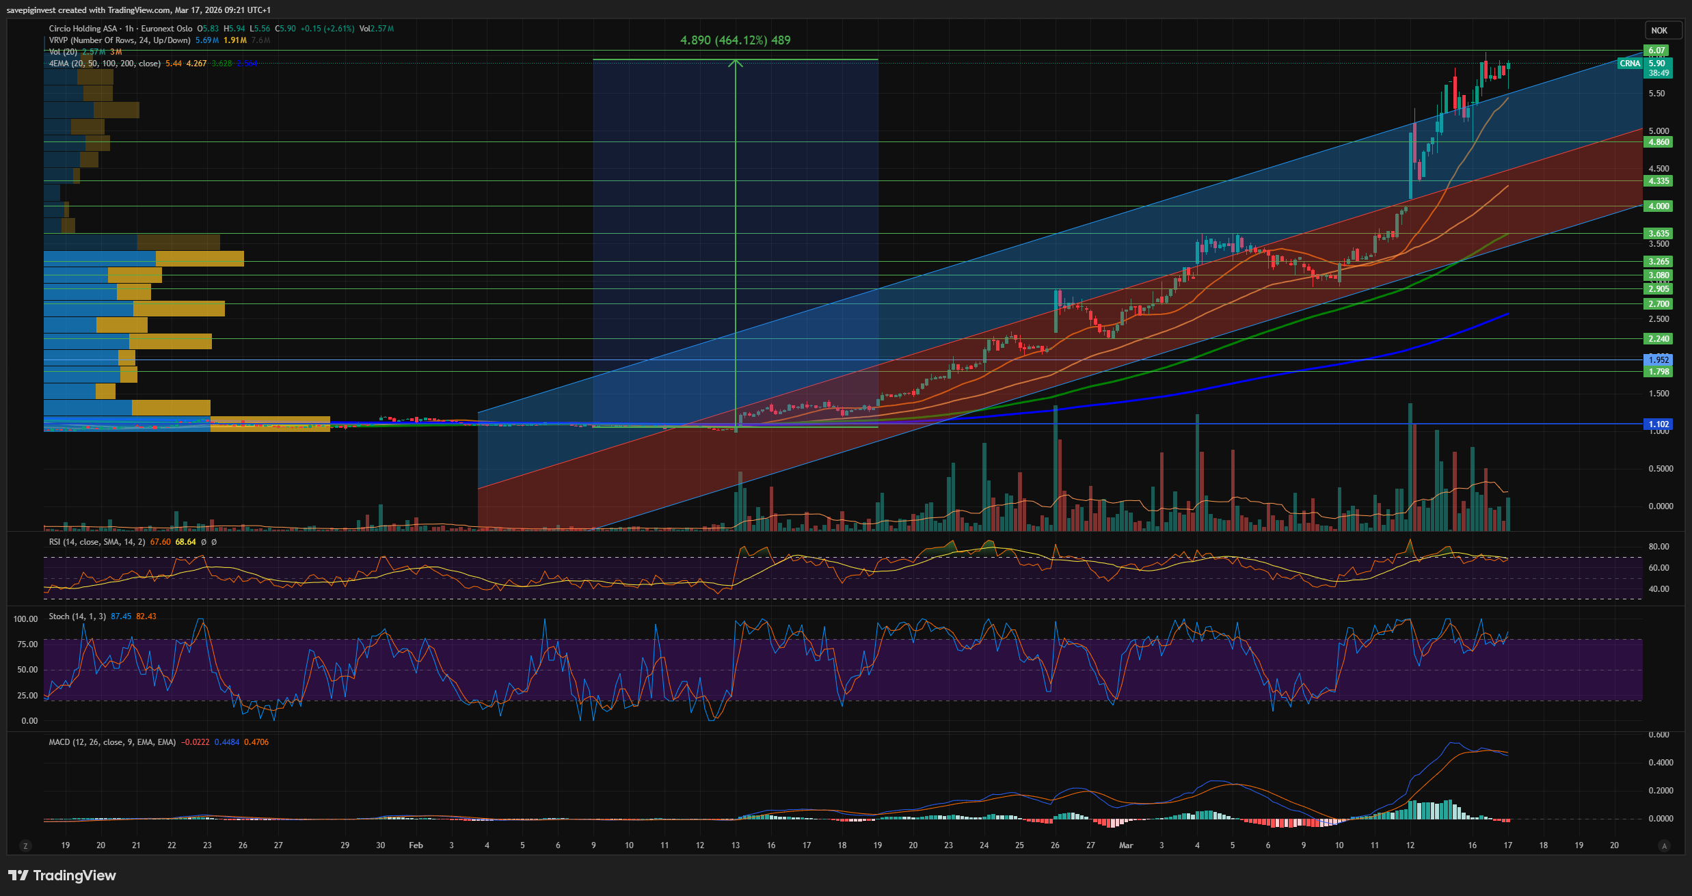Click the TradingView logo at bottom left
This screenshot has width=1692, height=896.
pos(62,875)
